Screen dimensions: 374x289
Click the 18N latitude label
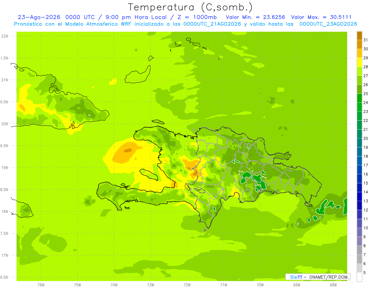click(x=5, y=211)
